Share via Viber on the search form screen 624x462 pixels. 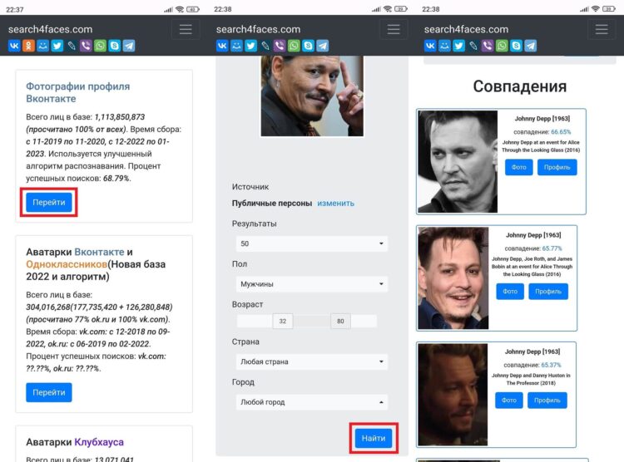[x=280, y=46]
